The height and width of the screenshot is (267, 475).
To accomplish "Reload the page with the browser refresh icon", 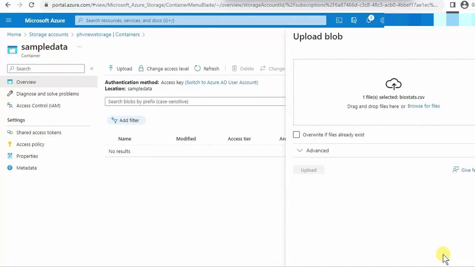I will pos(32,5).
